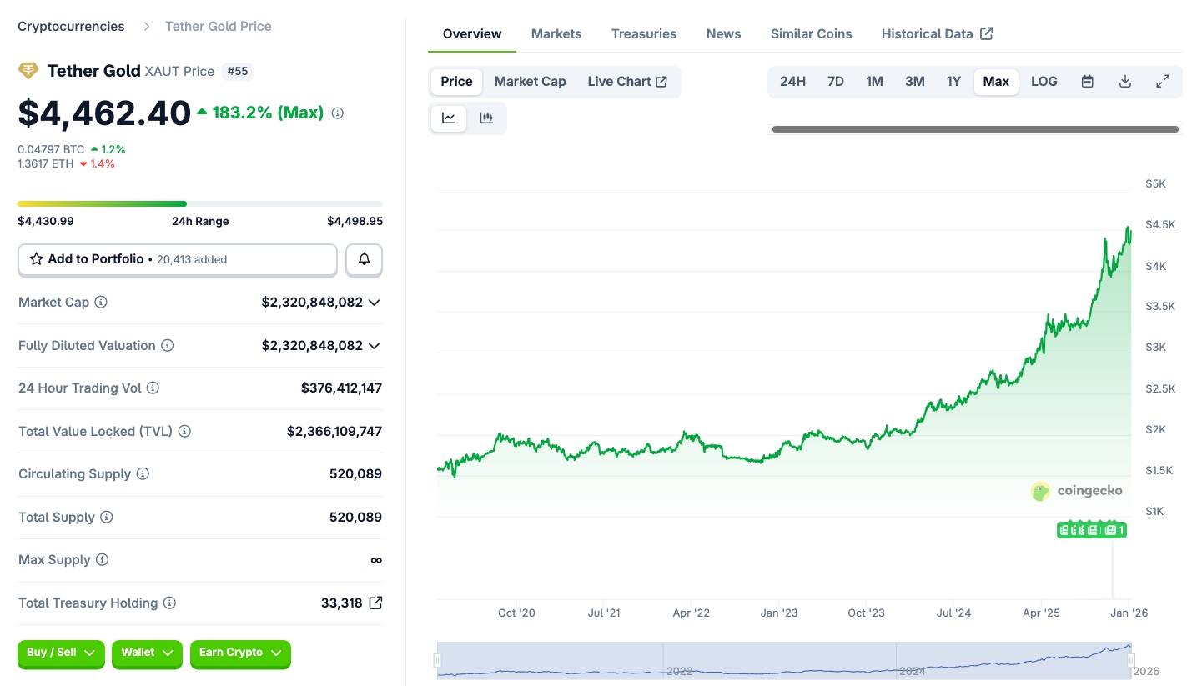
Task: Click the price alert bell icon
Action: (x=364, y=259)
